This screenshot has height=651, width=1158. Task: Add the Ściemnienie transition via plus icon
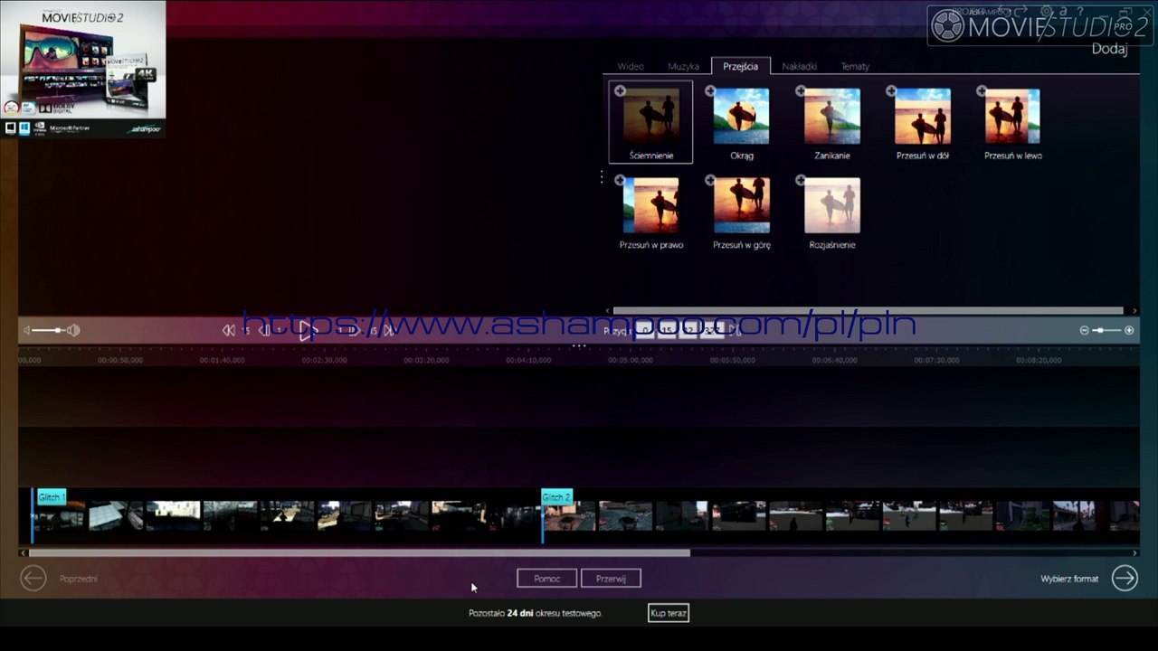pos(620,90)
